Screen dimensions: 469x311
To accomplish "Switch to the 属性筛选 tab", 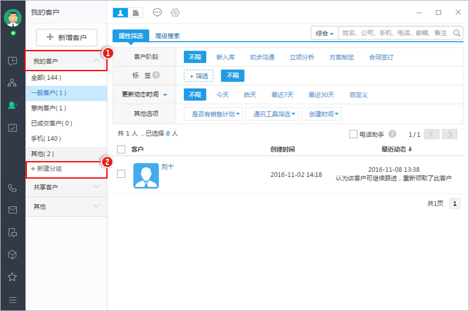I will click(x=131, y=36).
